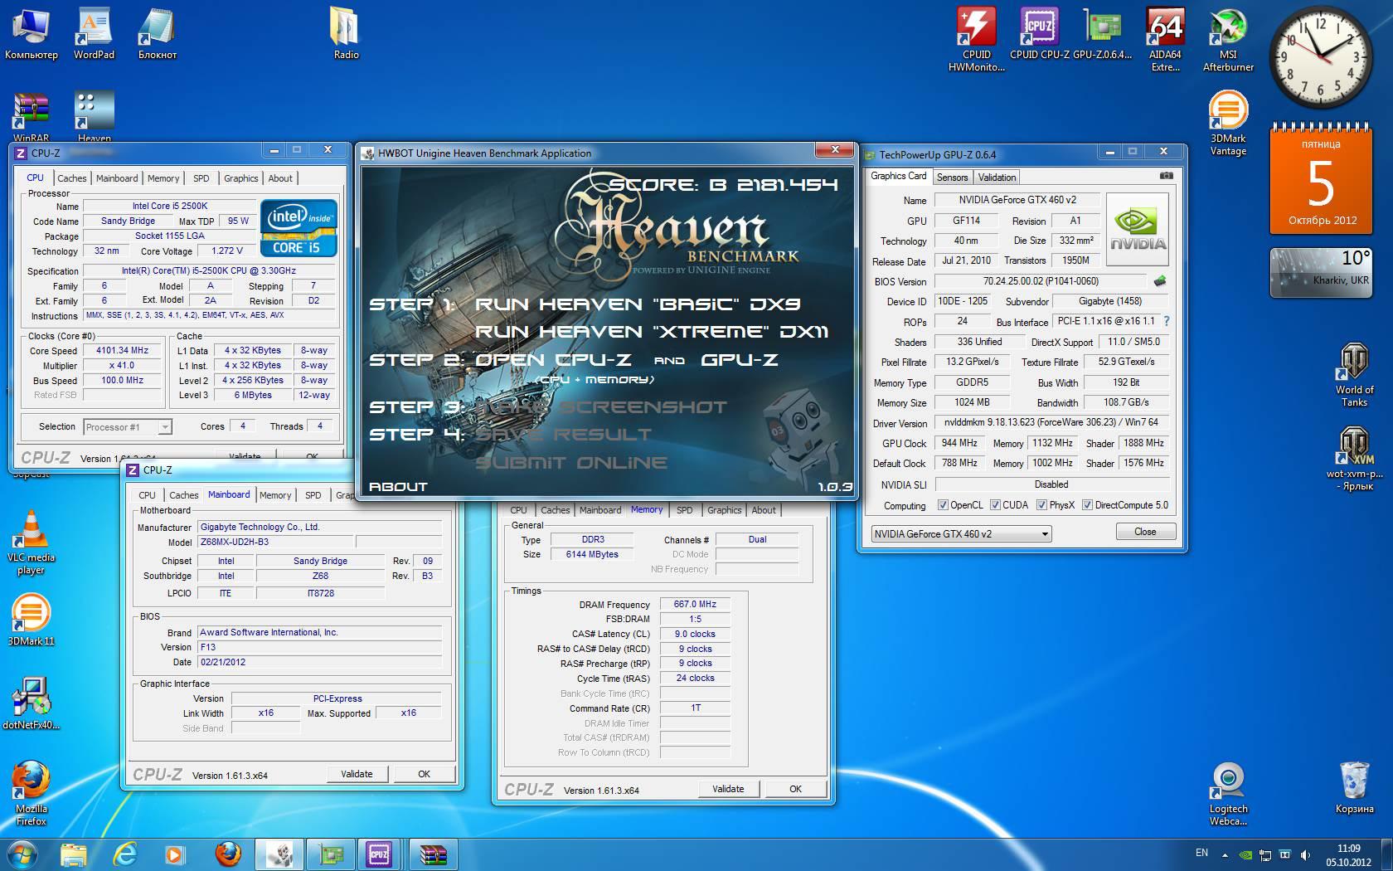Image resolution: width=1393 pixels, height=871 pixels.
Task: Open VLC media player desktop icon
Action: [31, 542]
